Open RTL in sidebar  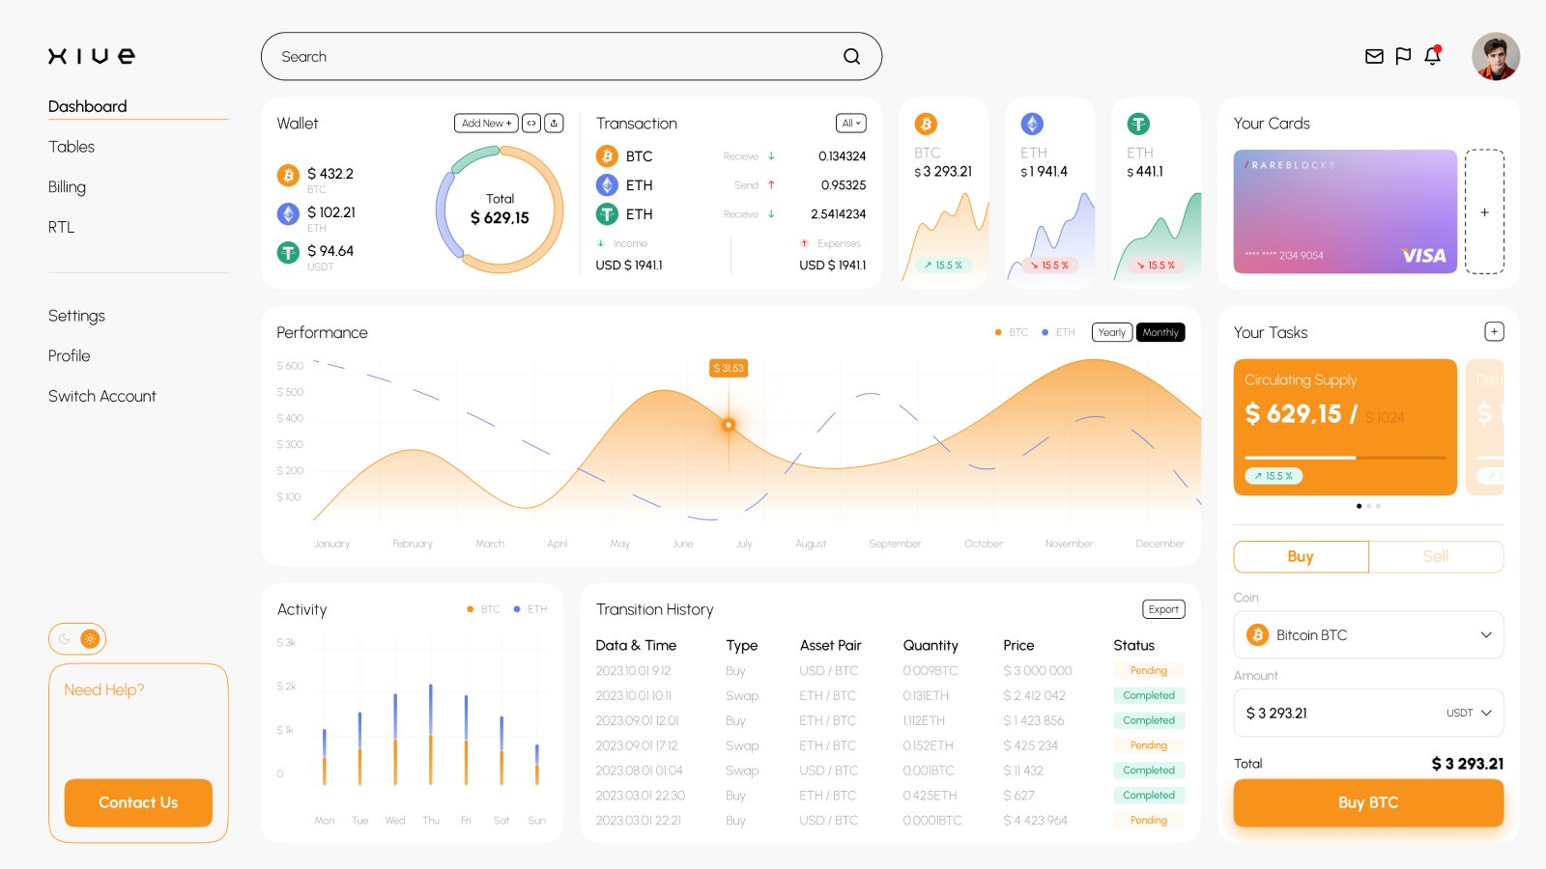[x=61, y=227]
